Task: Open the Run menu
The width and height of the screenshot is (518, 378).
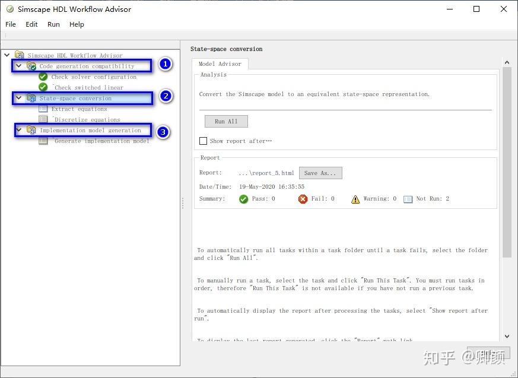Action: pyautogui.click(x=53, y=24)
